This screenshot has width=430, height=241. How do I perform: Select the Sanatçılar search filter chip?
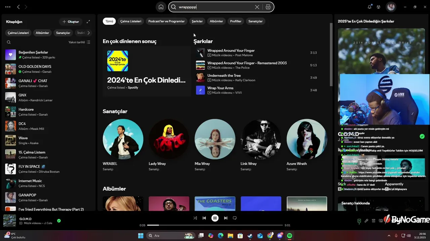[255, 21]
